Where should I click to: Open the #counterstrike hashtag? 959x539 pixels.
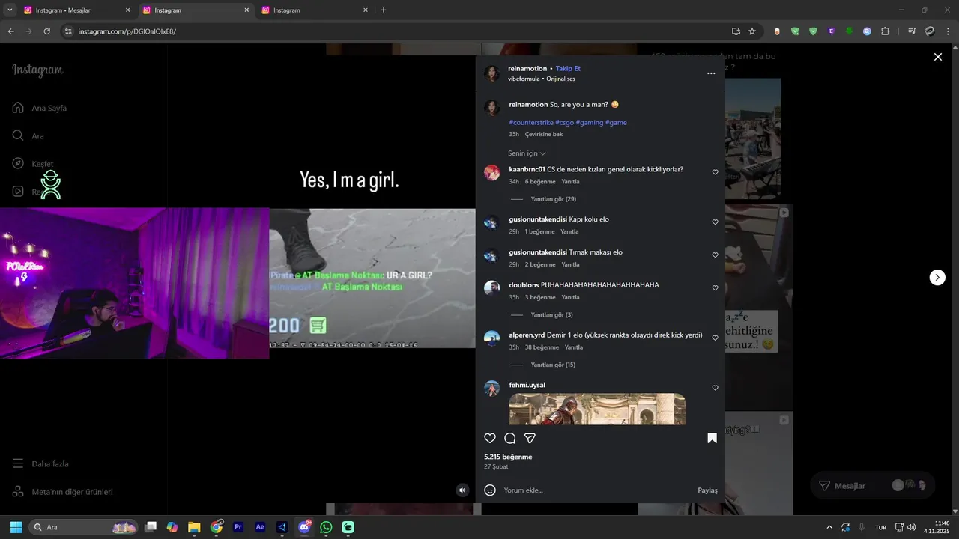pos(531,123)
